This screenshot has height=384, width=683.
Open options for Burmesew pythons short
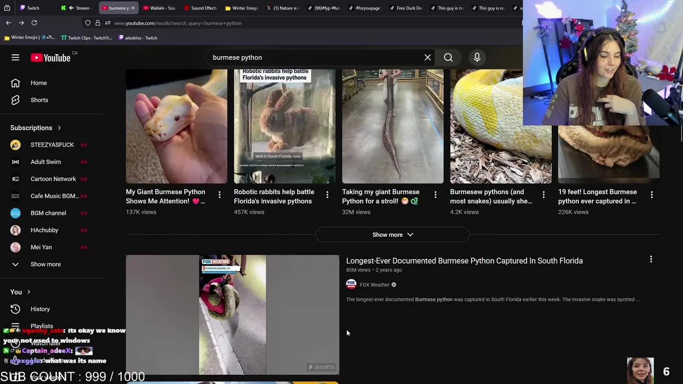click(x=543, y=195)
